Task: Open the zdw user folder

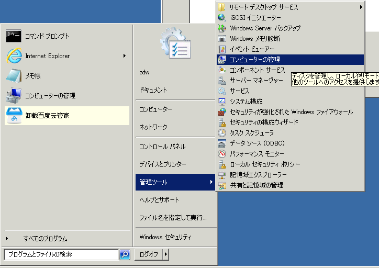Action: [x=144, y=72]
